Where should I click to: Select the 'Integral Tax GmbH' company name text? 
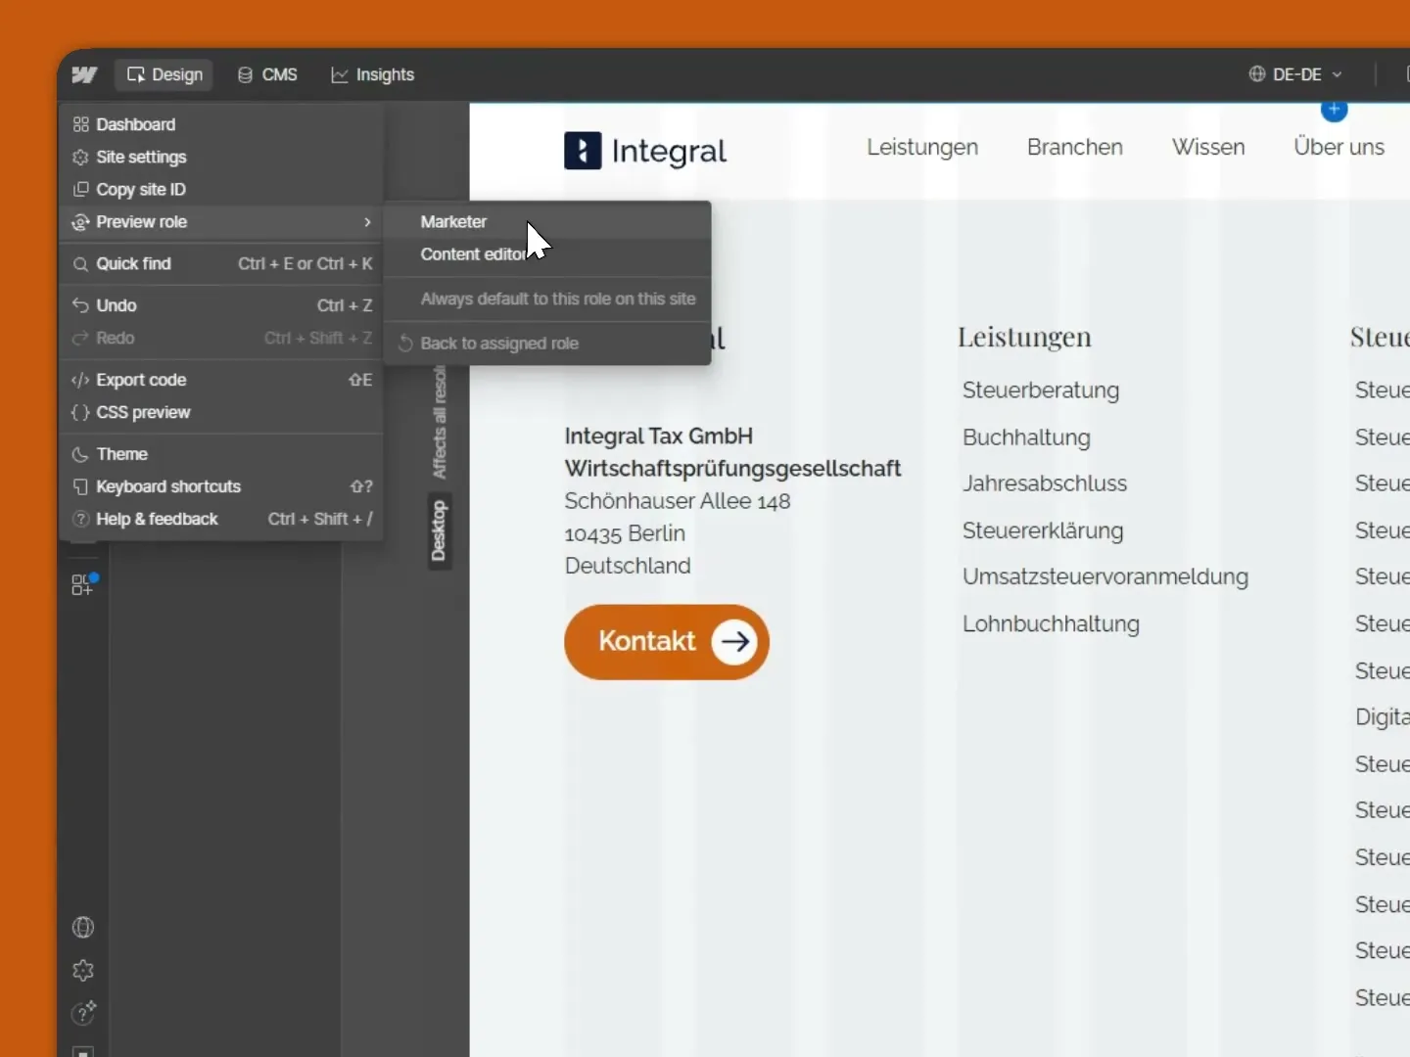pyautogui.click(x=659, y=437)
